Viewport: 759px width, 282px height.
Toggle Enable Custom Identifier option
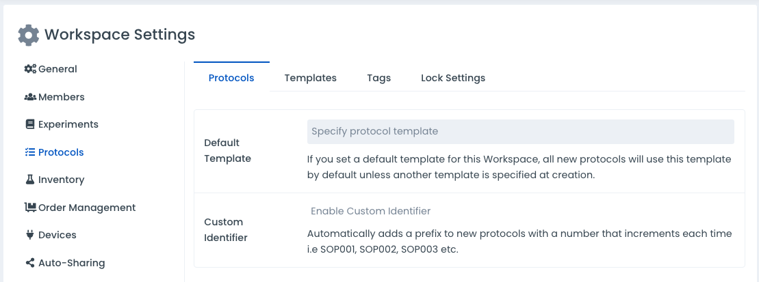point(370,211)
